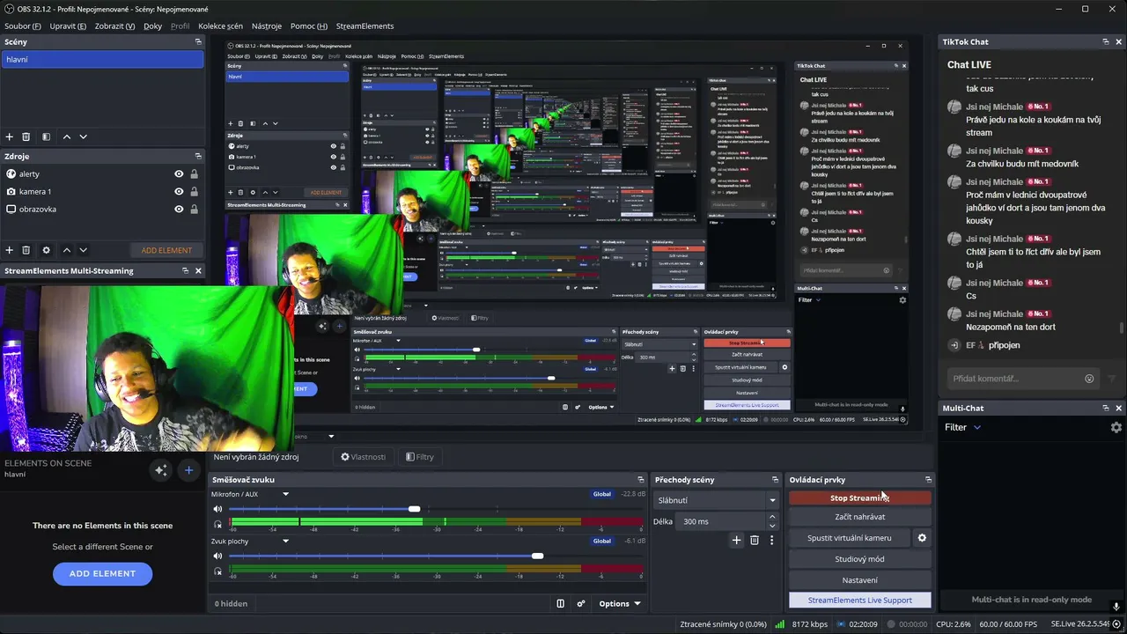Screen dimensions: 1127x634
Task: Toggle visibility of kamera 1 source
Action: 179,192
